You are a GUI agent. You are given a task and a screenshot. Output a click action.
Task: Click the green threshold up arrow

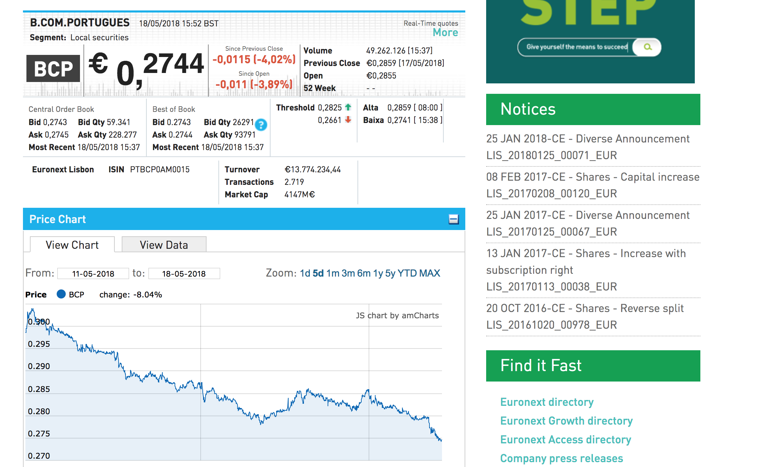[x=348, y=107]
